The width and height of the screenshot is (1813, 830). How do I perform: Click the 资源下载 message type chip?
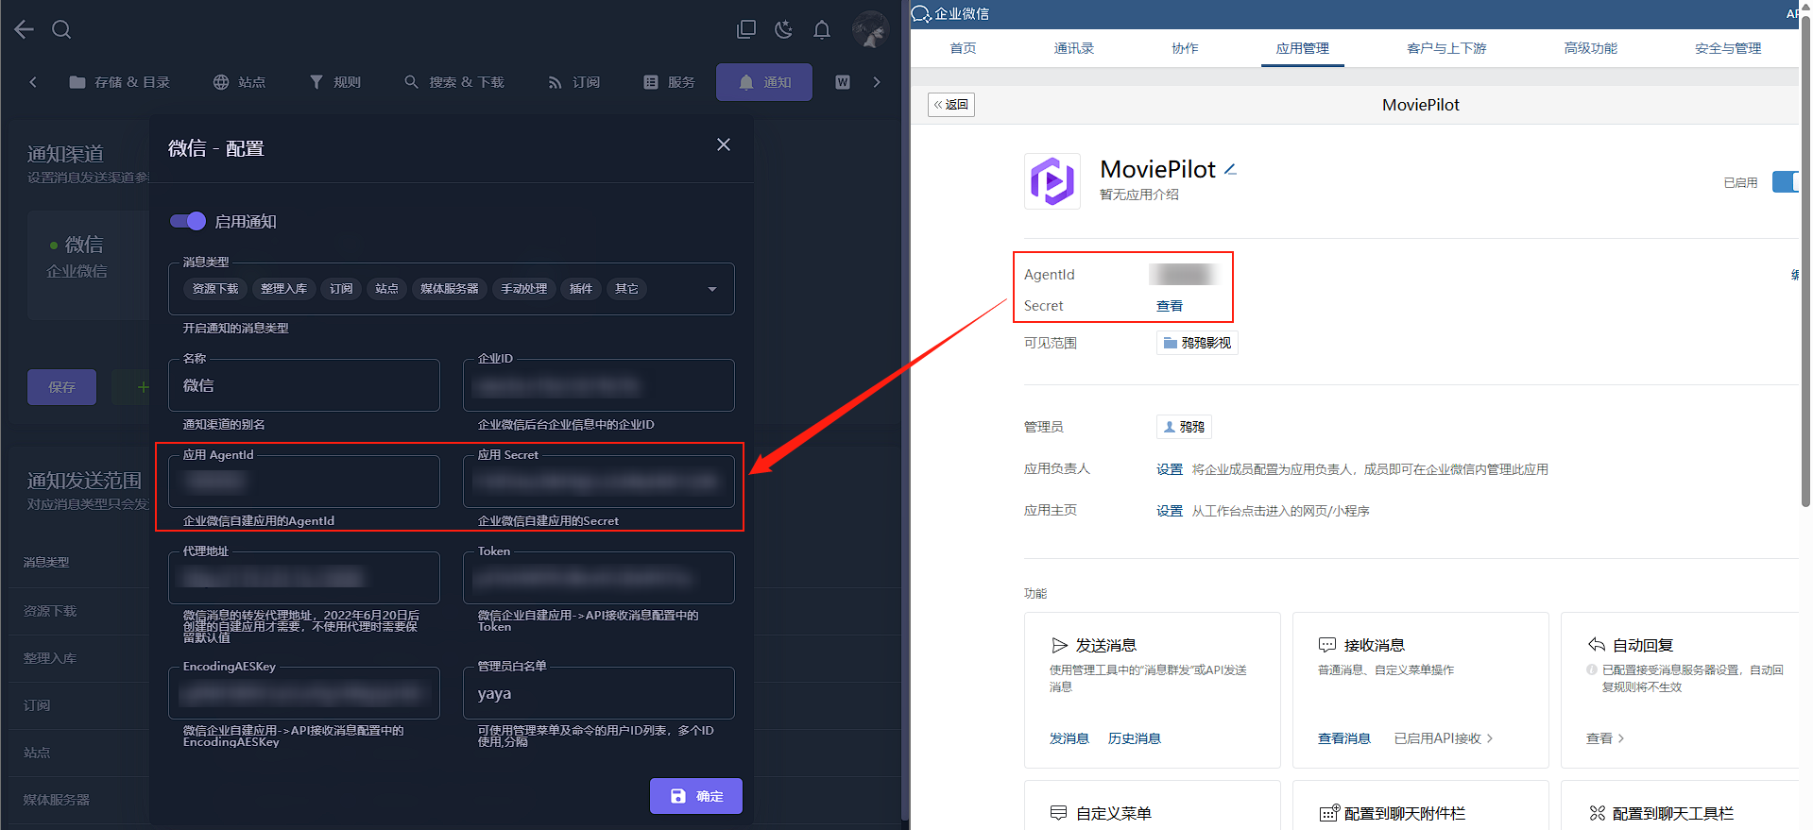[x=215, y=289]
